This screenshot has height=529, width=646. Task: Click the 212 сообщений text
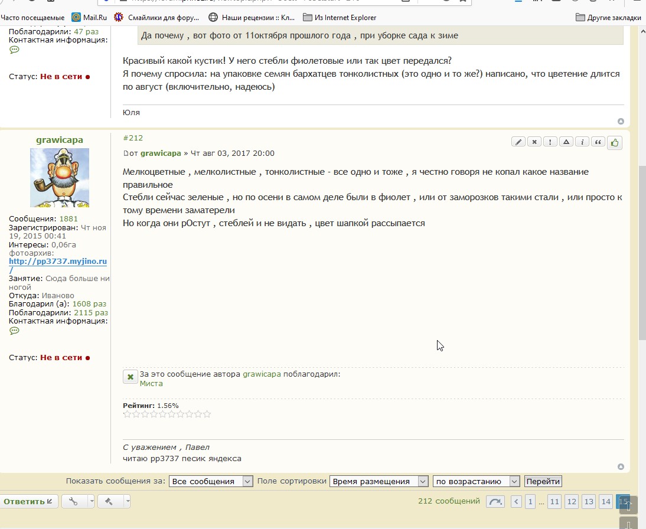click(449, 501)
